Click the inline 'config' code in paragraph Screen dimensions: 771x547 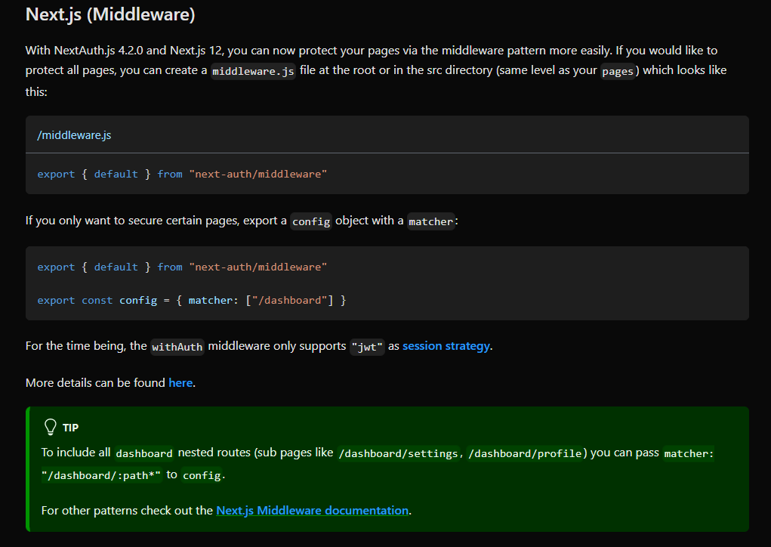(311, 221)
